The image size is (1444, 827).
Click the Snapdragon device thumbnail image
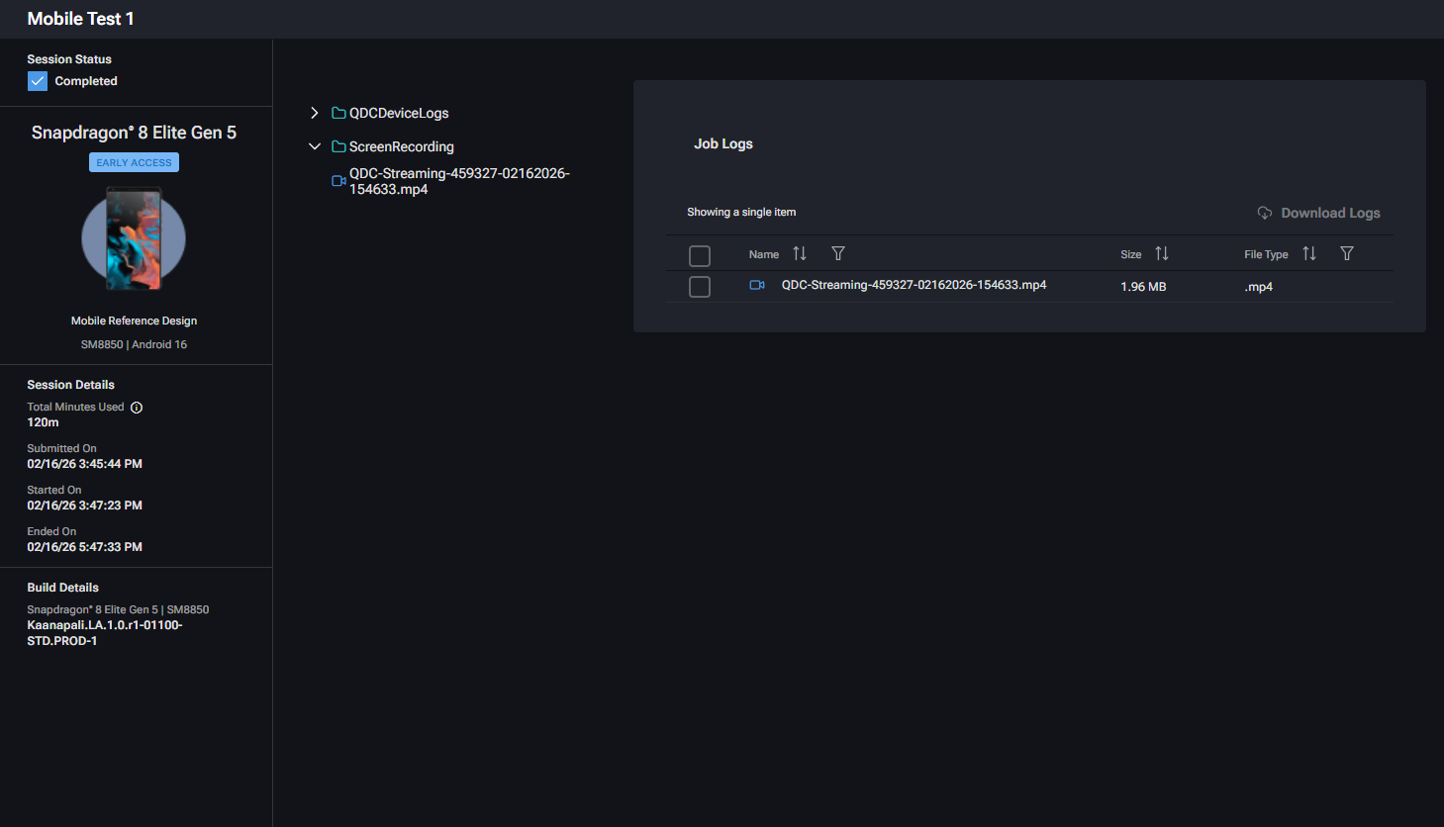coord(134,239)
